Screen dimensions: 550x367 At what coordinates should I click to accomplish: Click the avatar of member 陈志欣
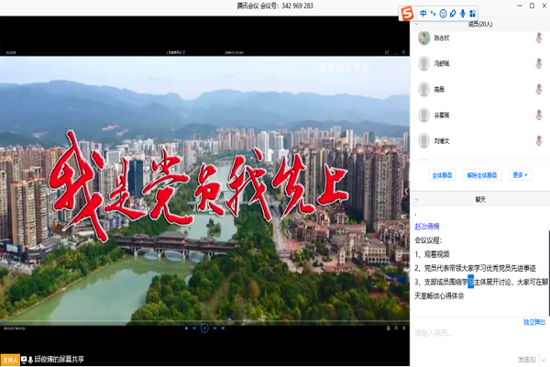(x=424, y=39)
